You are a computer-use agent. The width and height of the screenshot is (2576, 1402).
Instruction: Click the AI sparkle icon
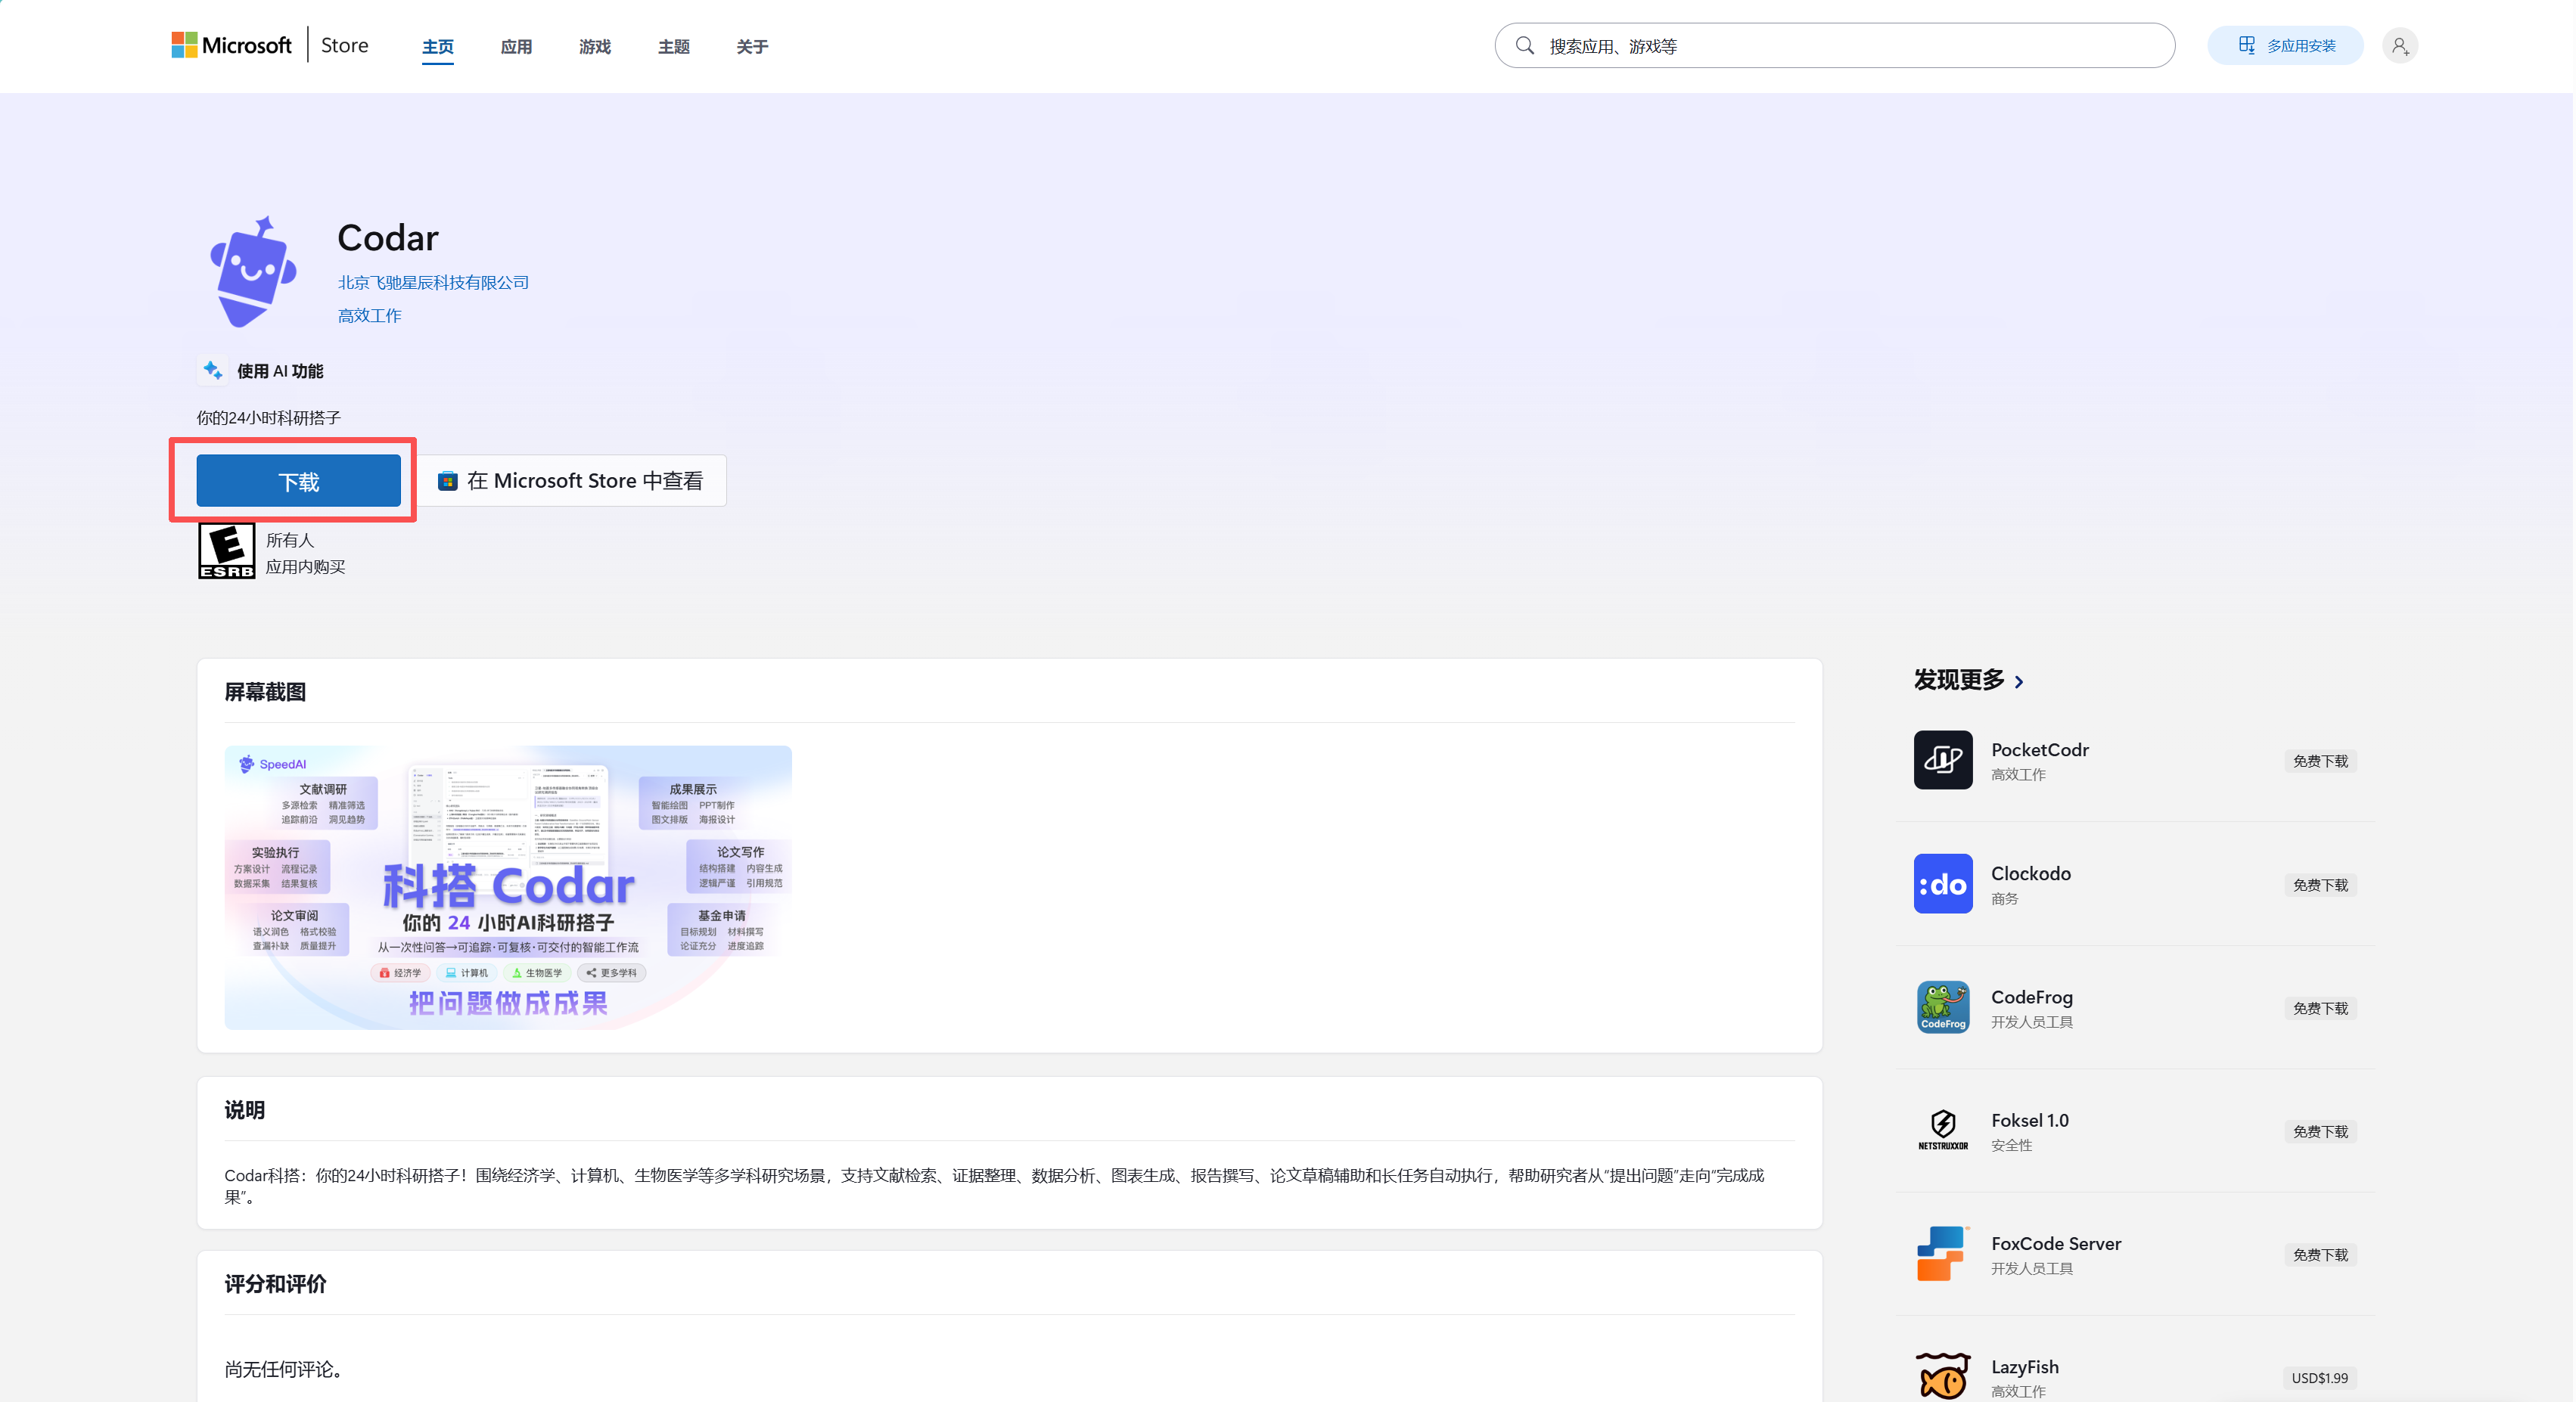pos(212,371)
